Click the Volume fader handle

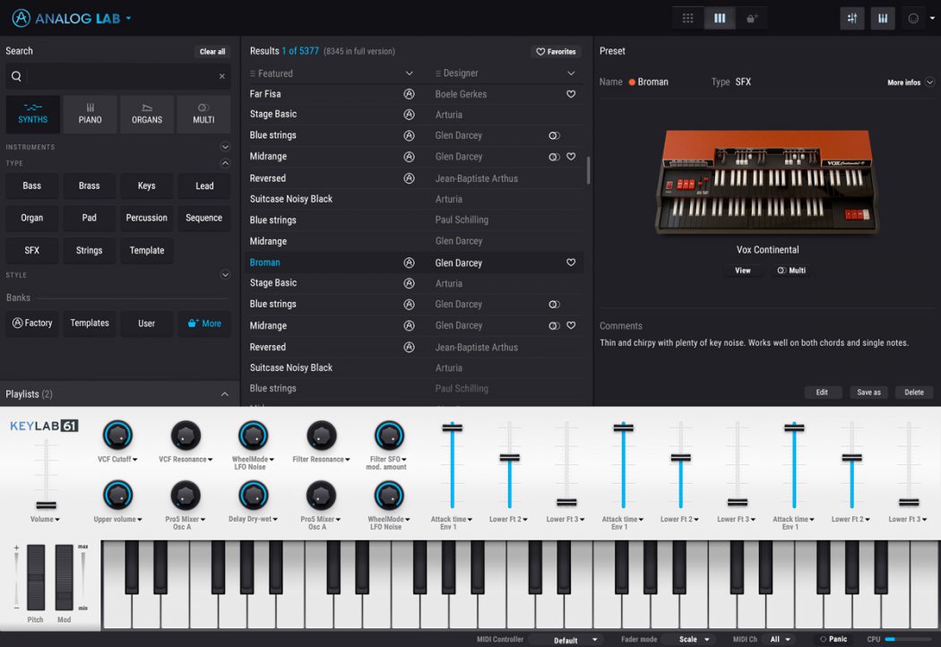(x=47, y=505)
